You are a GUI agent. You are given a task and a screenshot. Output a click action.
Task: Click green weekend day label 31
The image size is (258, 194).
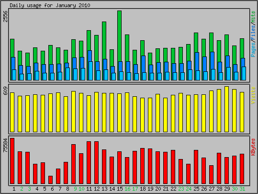242,189
